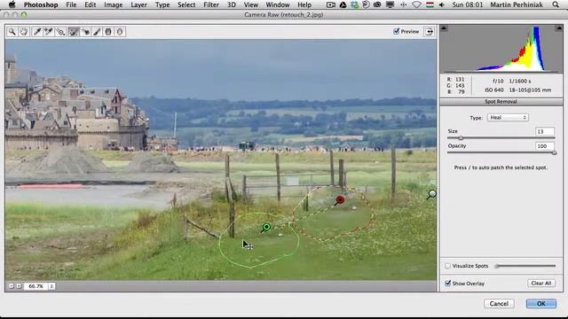Open the Window menu

pyautogui.click(x=278, y=4)
